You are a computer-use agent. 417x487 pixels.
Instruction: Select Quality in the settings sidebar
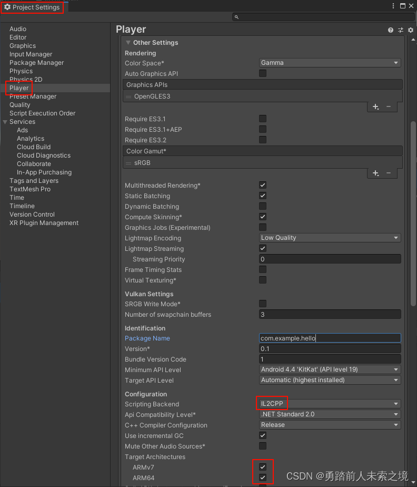(x=20, y=105)
